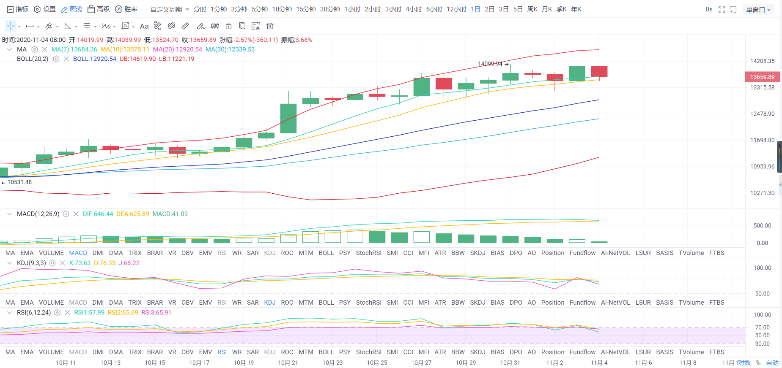
Task: Select the crosshair cursor drawing tool
Action: [11, 26]
